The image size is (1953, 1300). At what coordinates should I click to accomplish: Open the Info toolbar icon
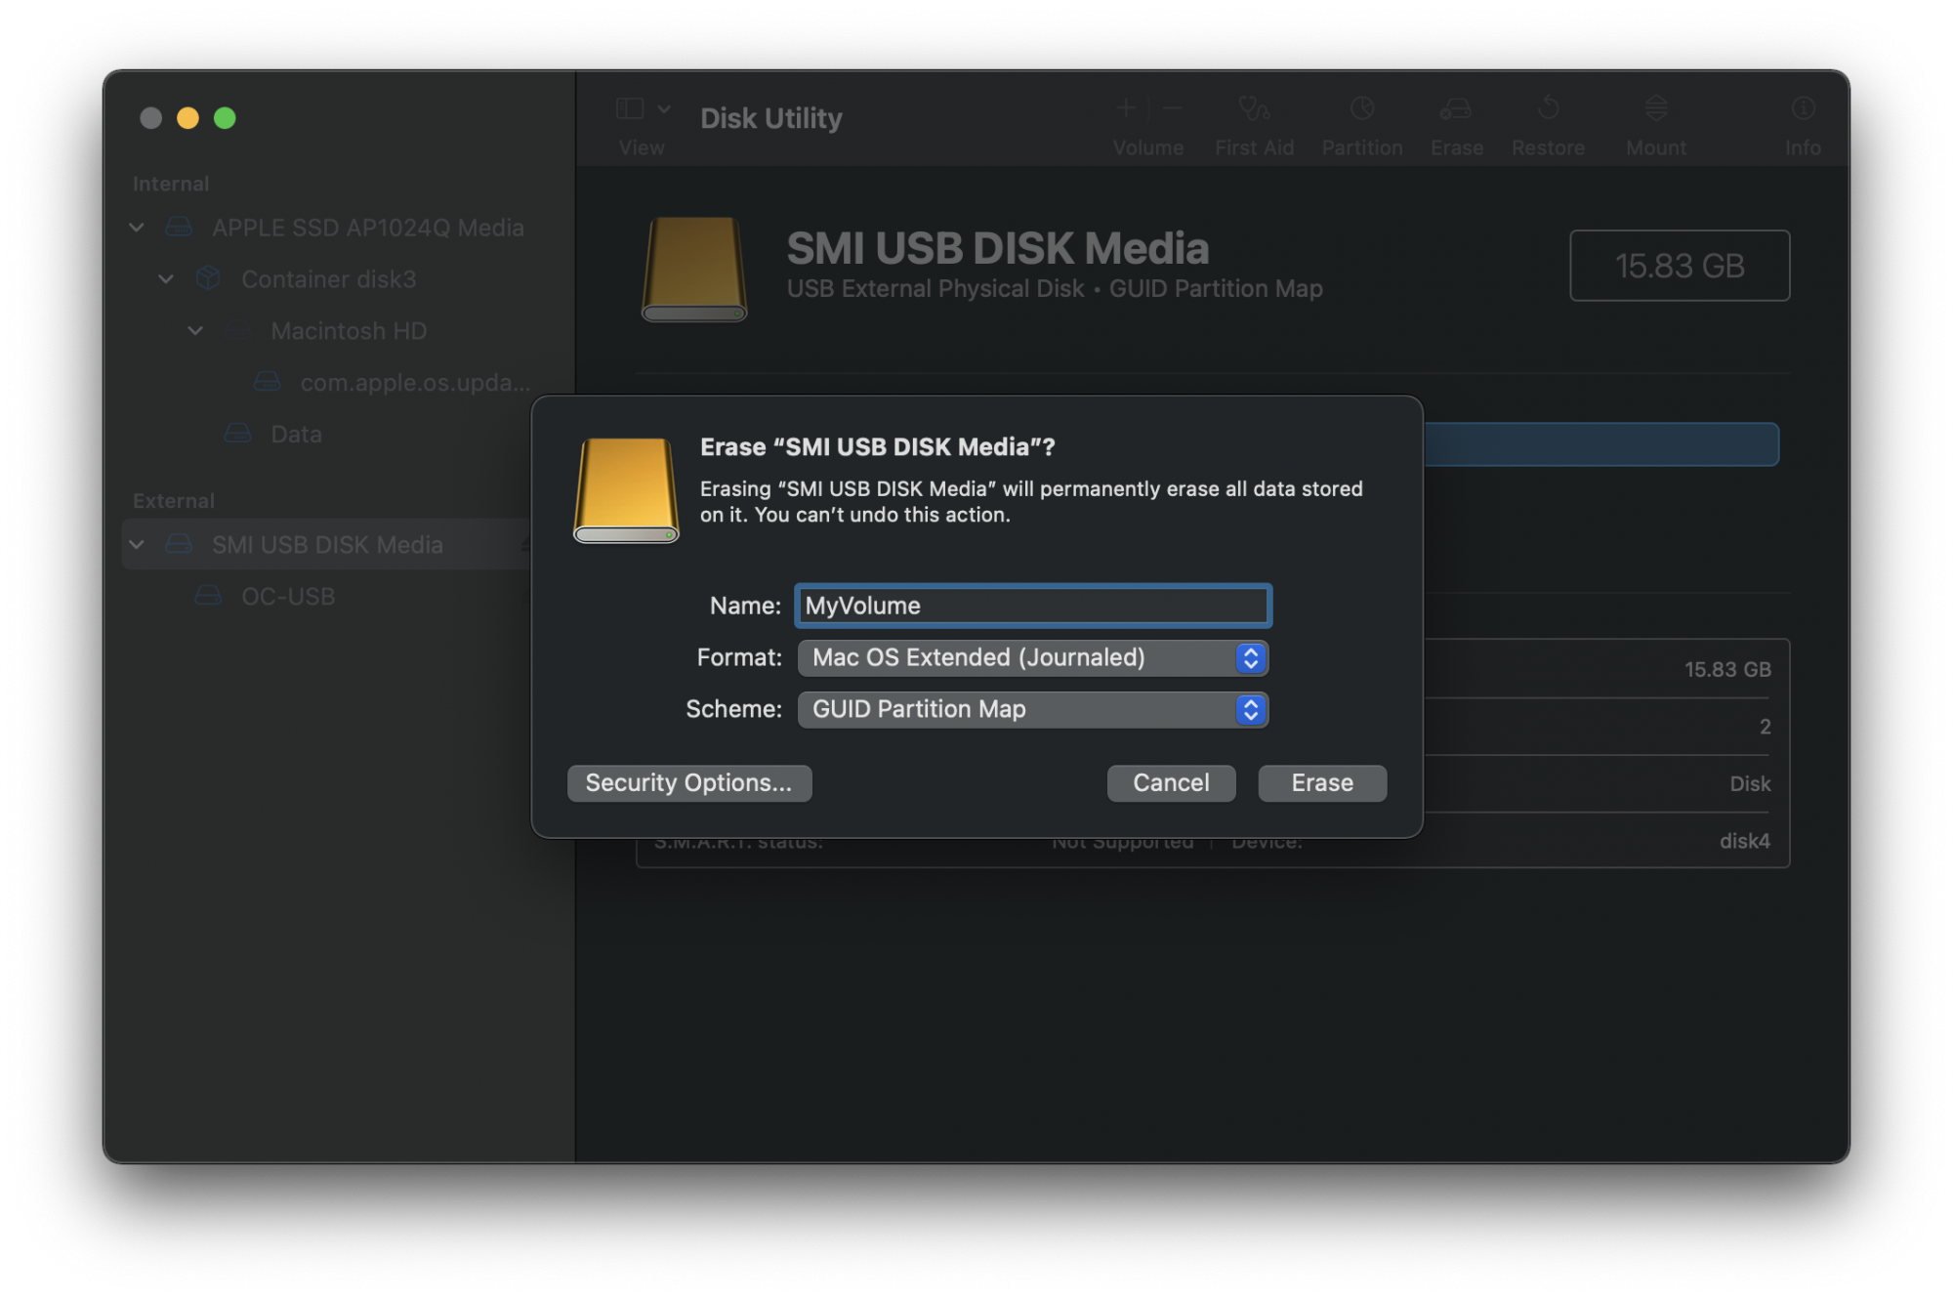point(1803,108)
